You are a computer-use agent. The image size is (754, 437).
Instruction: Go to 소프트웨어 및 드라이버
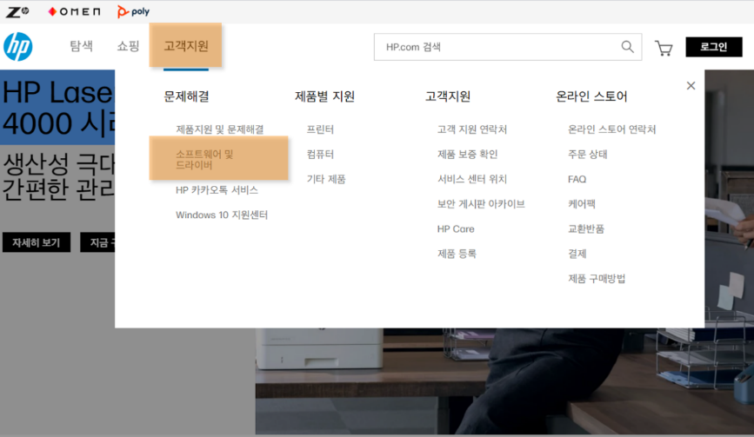click(204, 160)
